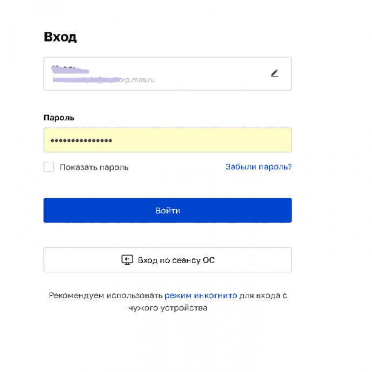Click the Вход по сеансу ОС label text

point(176,260)
